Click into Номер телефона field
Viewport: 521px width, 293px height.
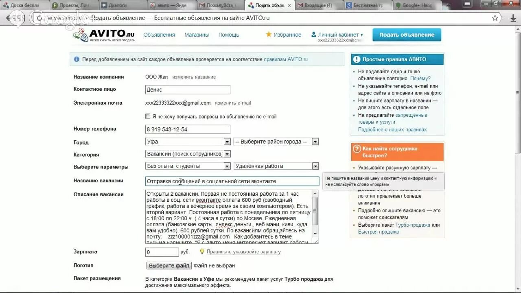[188, 129]
